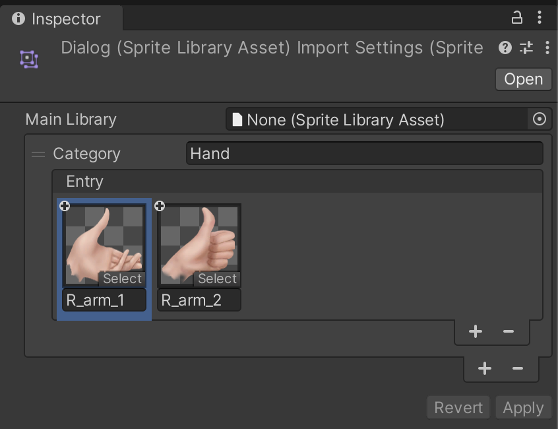The image size is (558, 429).
Task: Click the Open button
Action: point(523,79)
